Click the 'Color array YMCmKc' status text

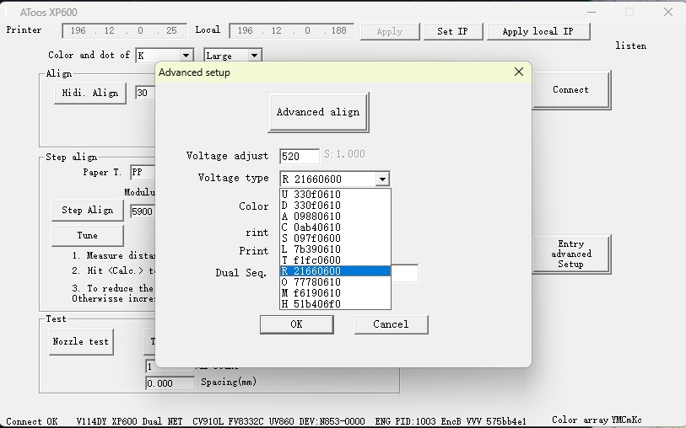pyautogui.click(x=597, y=420)
